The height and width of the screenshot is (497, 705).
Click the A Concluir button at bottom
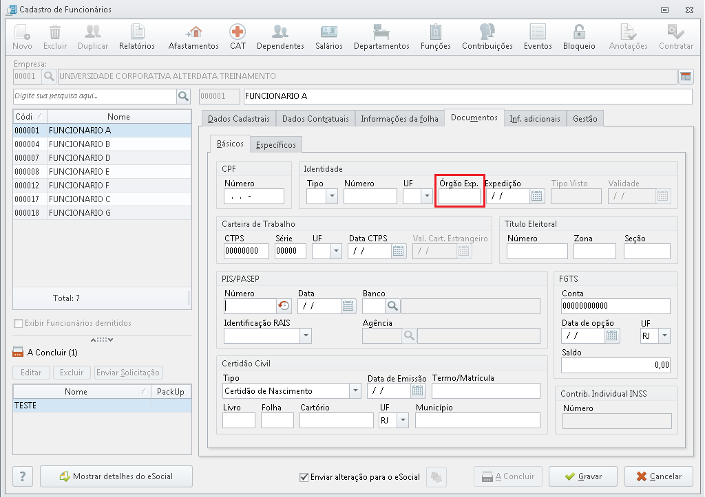click(x=508, y=476)
